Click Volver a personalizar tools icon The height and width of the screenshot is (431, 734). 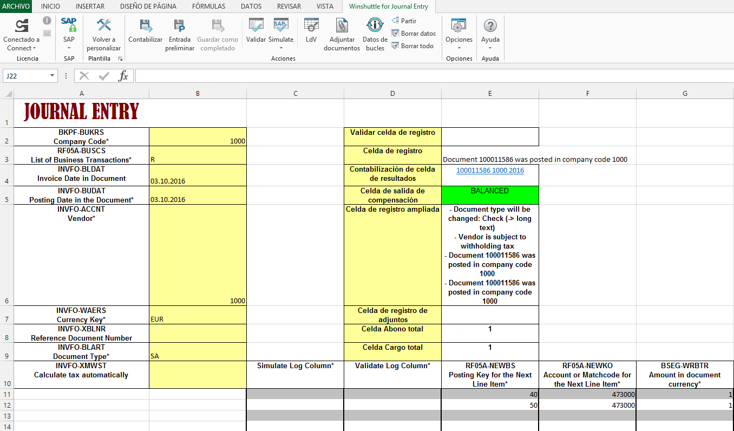tap(103, 25)
